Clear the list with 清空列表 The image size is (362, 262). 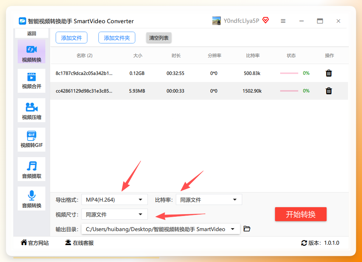click(x=159, y=38)
